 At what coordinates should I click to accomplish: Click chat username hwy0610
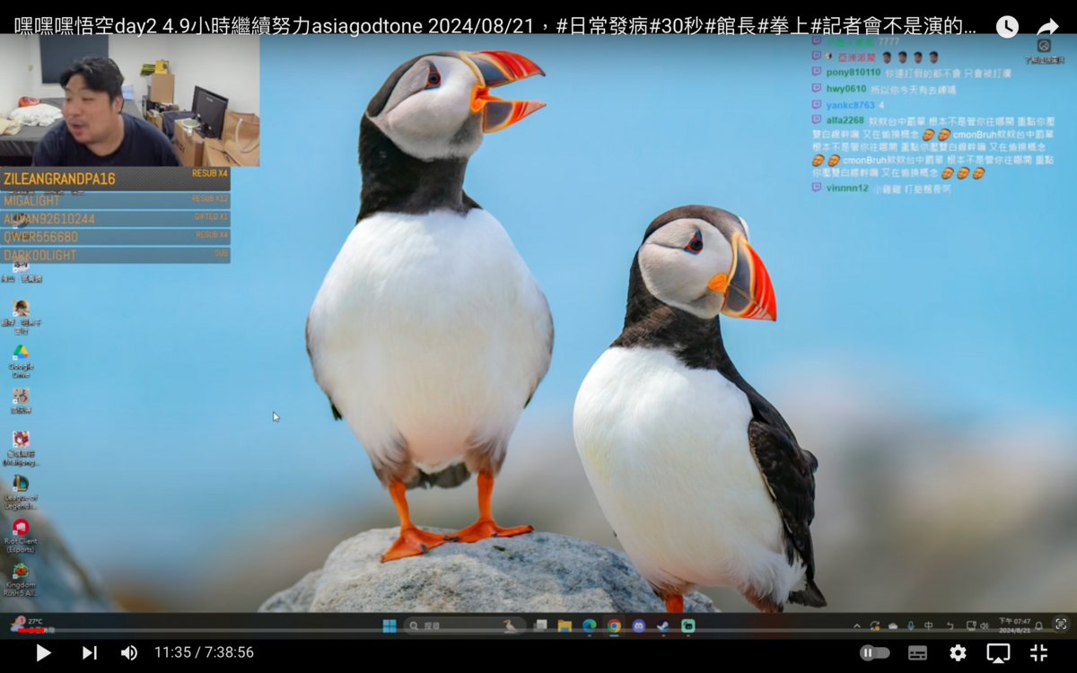(845, 89)
